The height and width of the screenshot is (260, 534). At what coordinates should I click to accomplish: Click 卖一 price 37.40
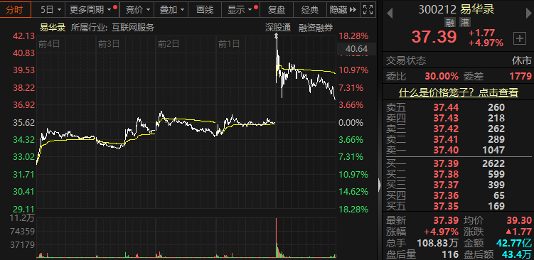446,150
